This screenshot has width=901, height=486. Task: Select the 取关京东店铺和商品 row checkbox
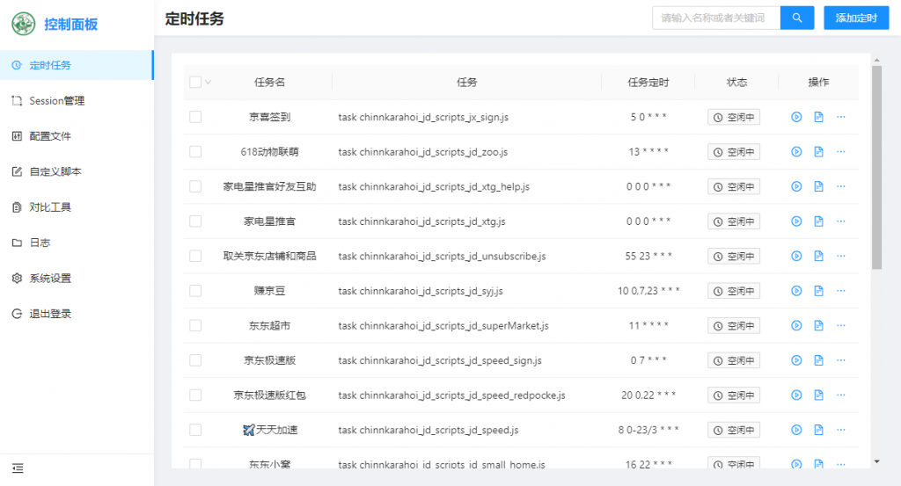pyautogui.click(x=195, y=257)
